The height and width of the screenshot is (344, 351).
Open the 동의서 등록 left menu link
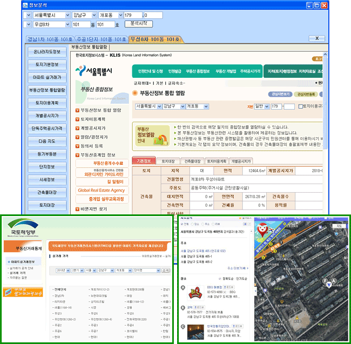click(89, 146)
